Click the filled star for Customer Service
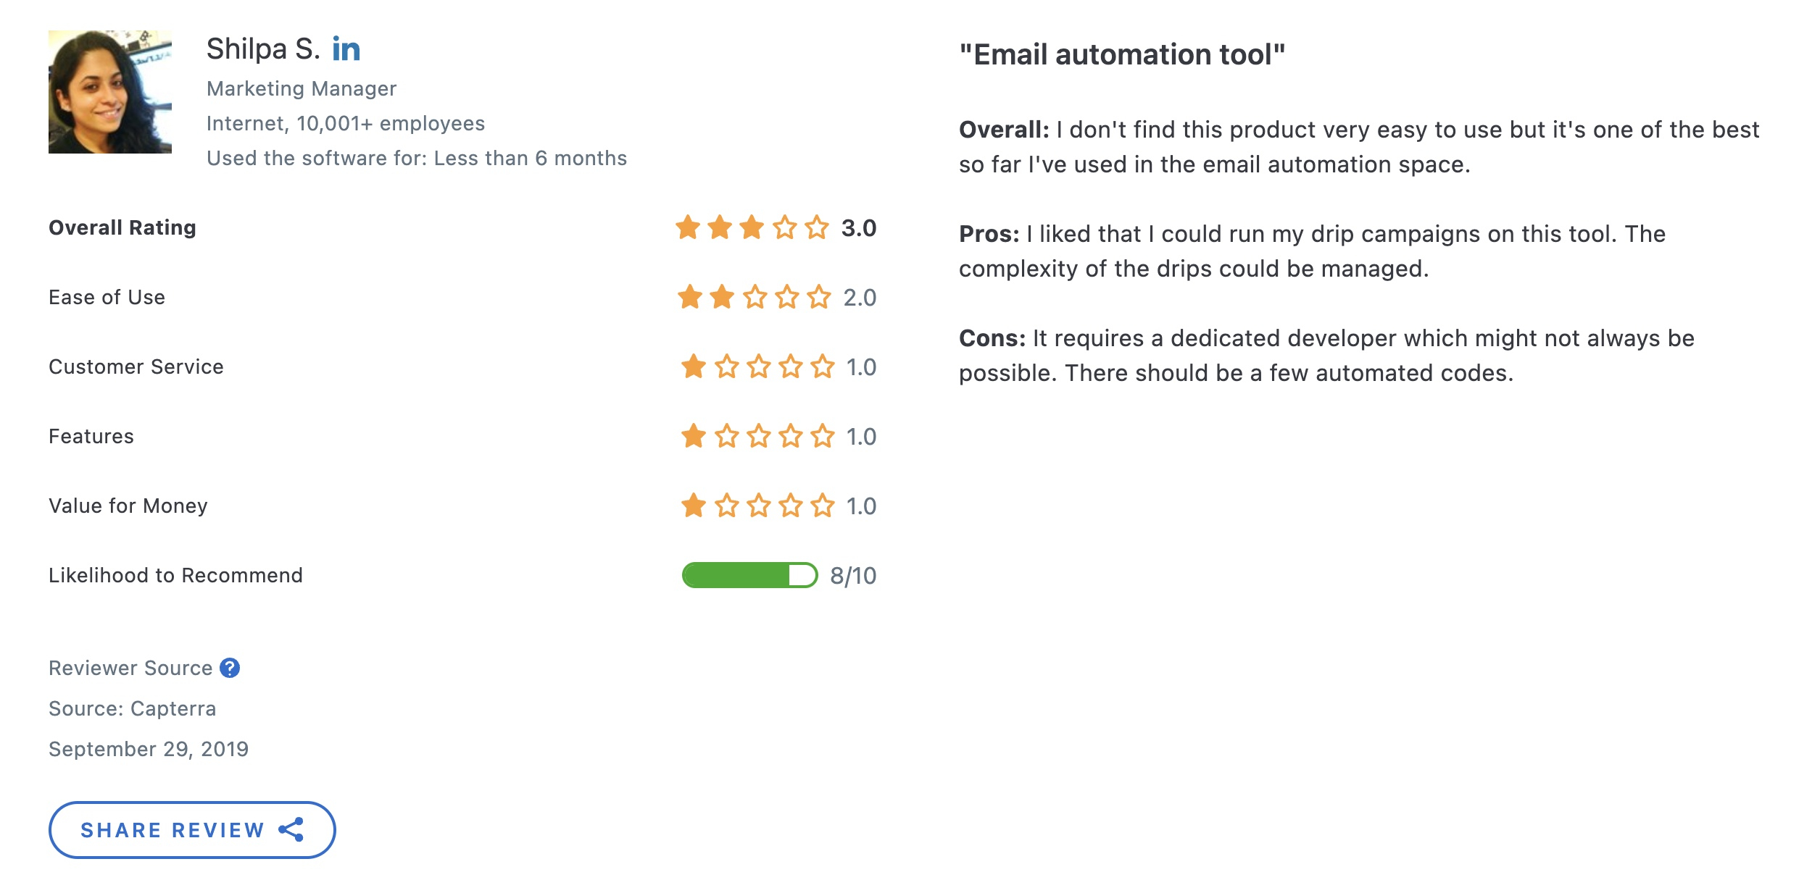 tap(690, 366)
